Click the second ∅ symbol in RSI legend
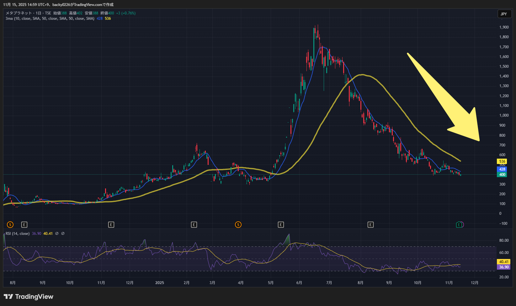The height and width of the screenshot is (306, 516). coord(63,234)
